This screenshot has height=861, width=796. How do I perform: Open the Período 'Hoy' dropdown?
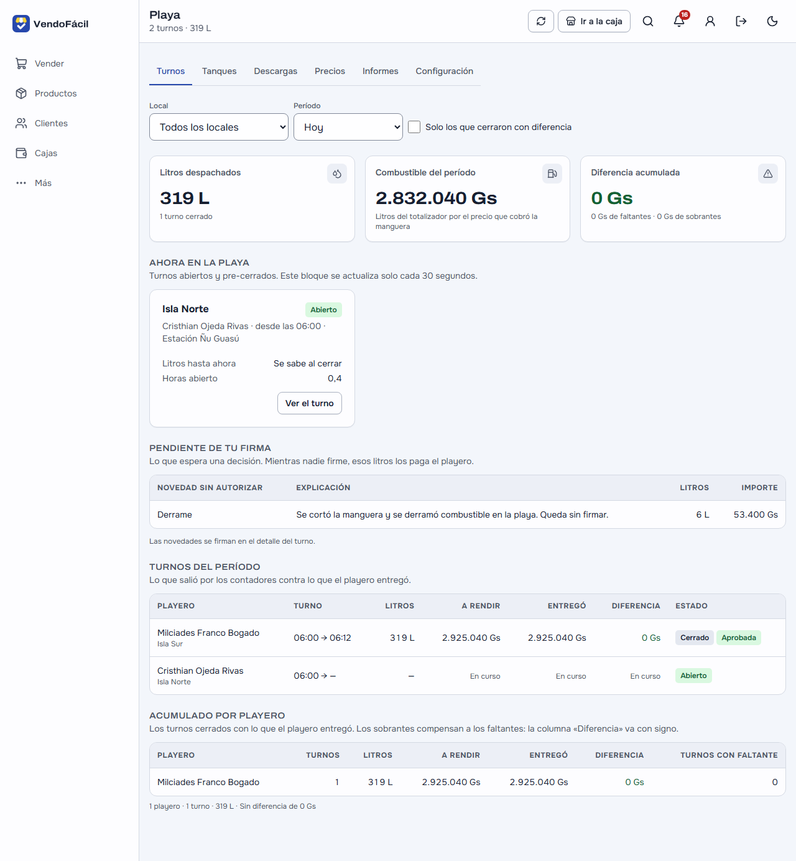348,127
